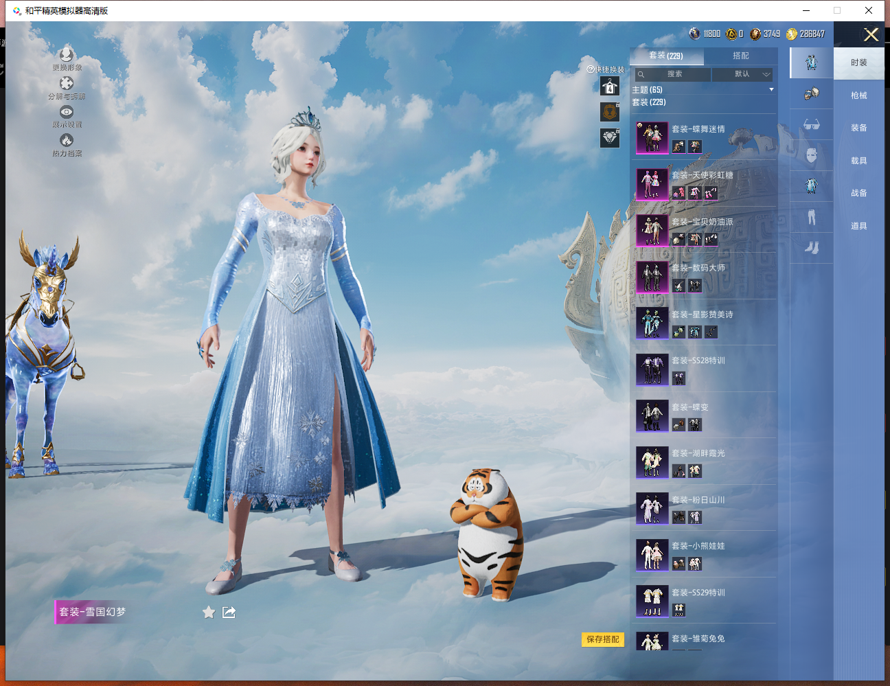Image resolution: width=890 pixels, height=686 pixels.
Task: Click the gold A-coin currency icon
Action: pyautogui.click(x=731, y=34)
